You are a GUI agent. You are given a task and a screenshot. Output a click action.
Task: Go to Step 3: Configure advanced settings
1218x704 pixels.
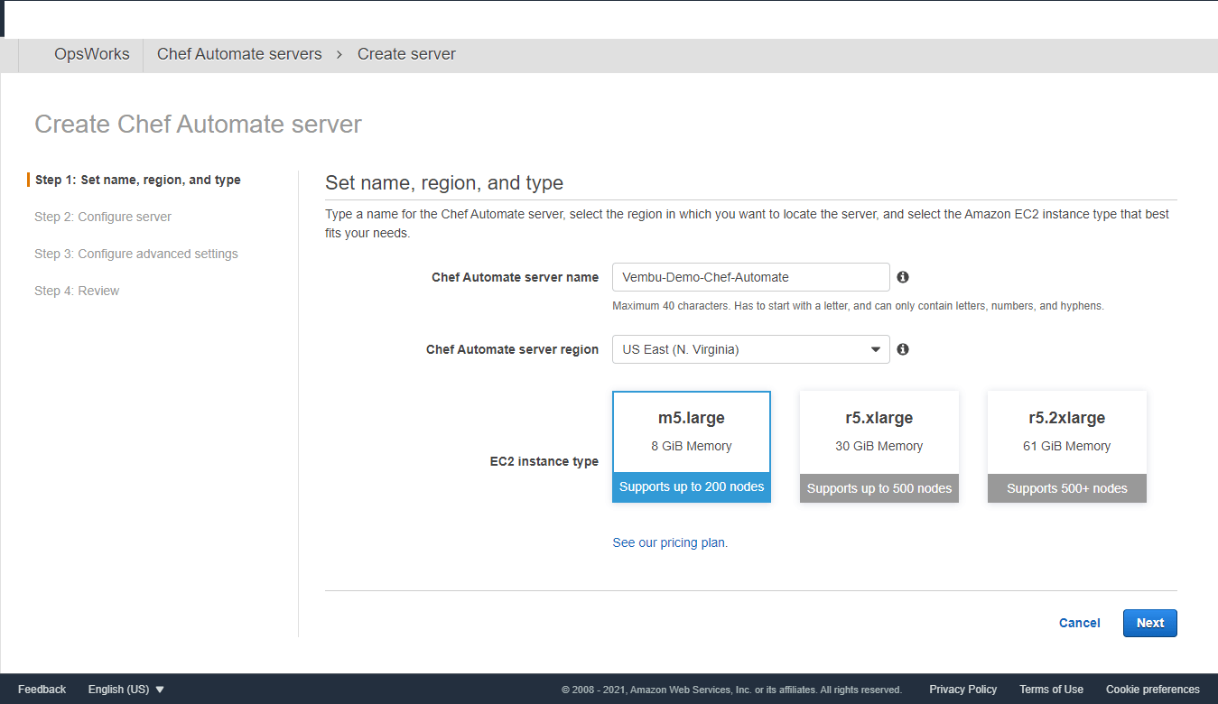click(136, 254)
